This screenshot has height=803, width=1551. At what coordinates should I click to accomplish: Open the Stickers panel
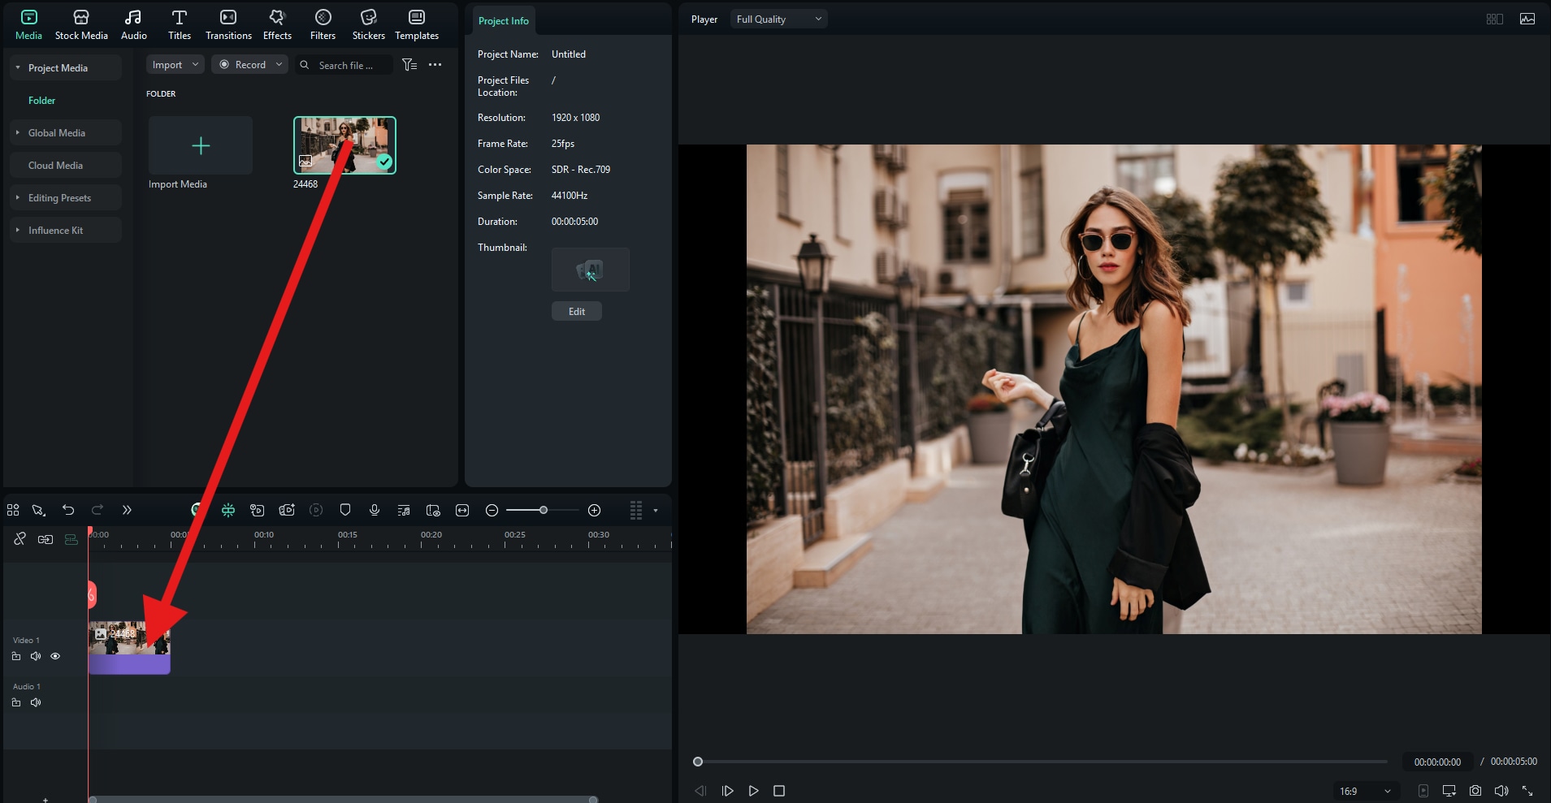click(368, 24)
